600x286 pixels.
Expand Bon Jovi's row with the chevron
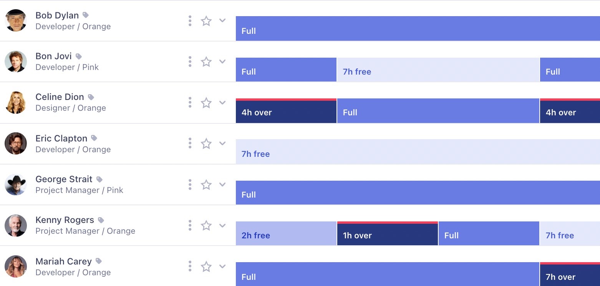coord(222,62)
